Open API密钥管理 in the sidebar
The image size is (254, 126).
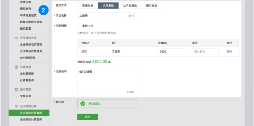click(28, 58)
